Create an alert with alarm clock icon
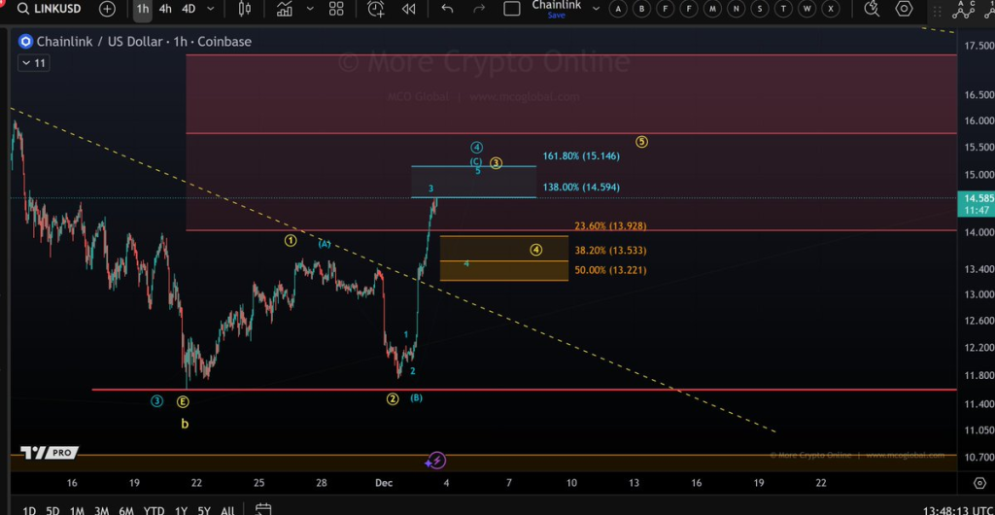 [376, 9]
